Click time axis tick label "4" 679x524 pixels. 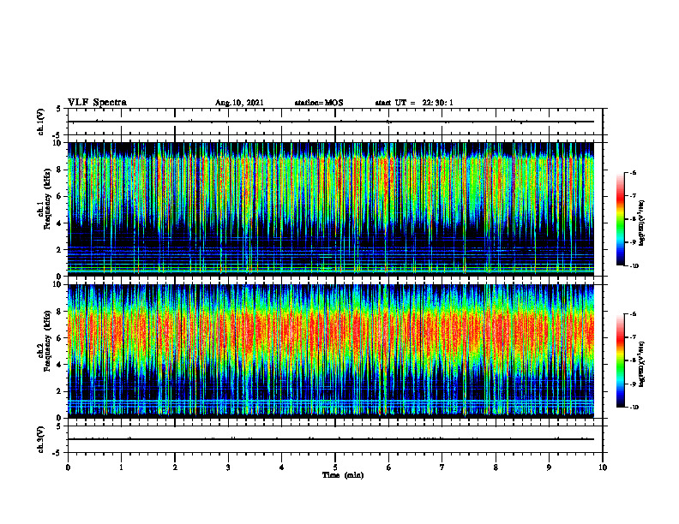click(x=282, y=467)
